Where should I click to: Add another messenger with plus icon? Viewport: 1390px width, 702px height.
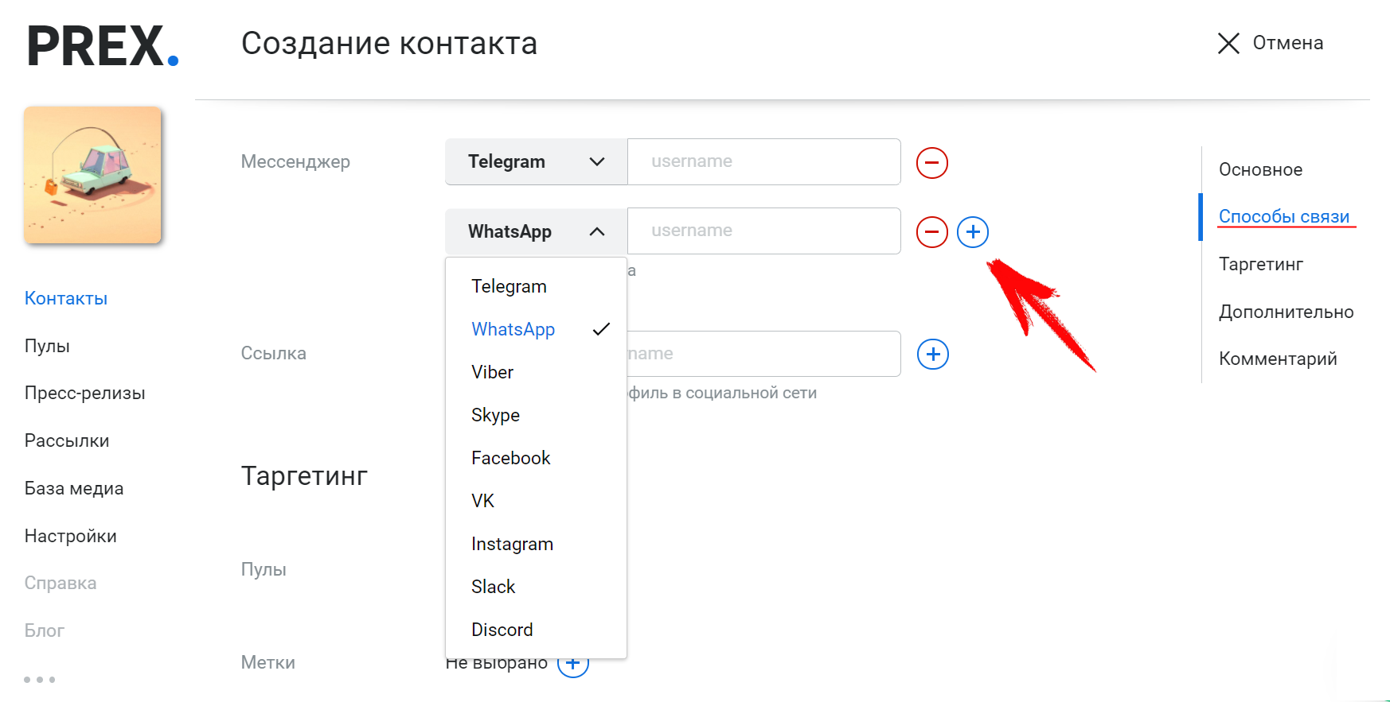point(973,232)
